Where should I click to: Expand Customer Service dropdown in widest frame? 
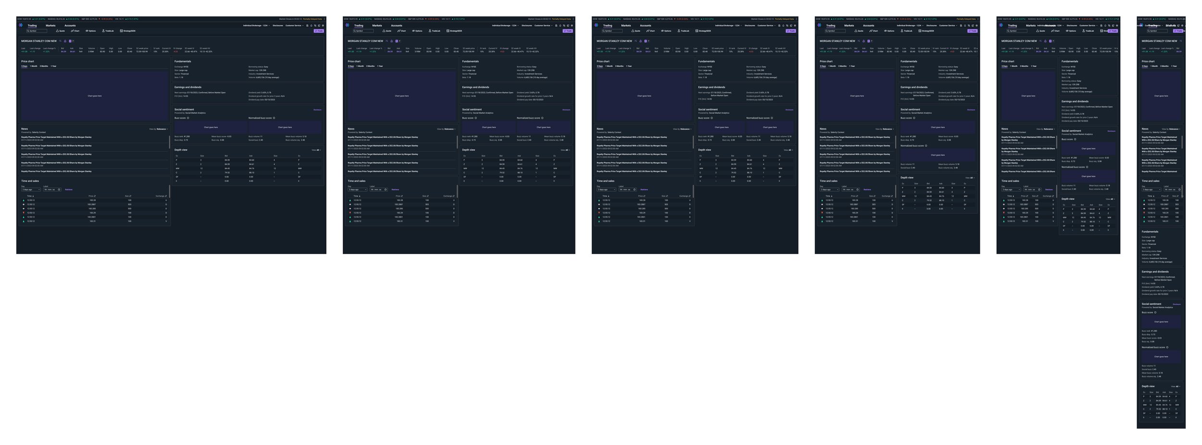(294, 25)
